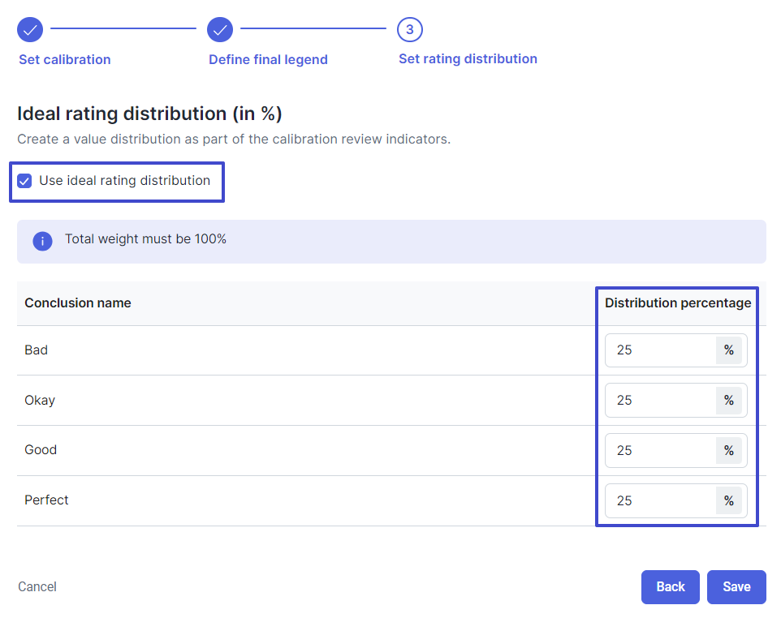Open the Set calibration step label
The image size is (781, 618).
[65, 60]
